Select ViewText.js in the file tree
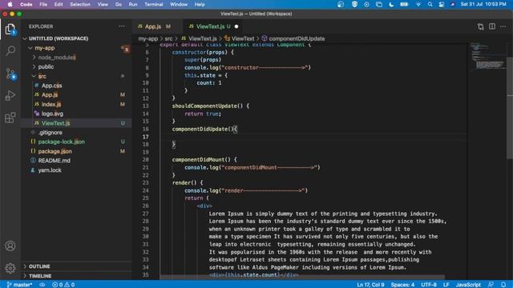 click(x=55, y=123)
